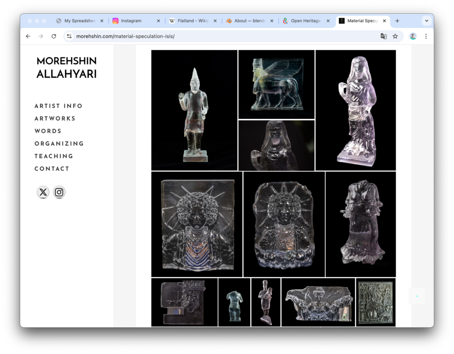The height and width of the screenshot is (354, 454).
Task: Close the Instagram tab
Action: [x=159, y=21]
